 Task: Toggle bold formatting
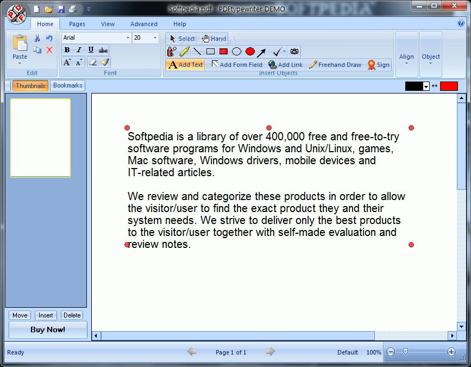coord(67,50)
